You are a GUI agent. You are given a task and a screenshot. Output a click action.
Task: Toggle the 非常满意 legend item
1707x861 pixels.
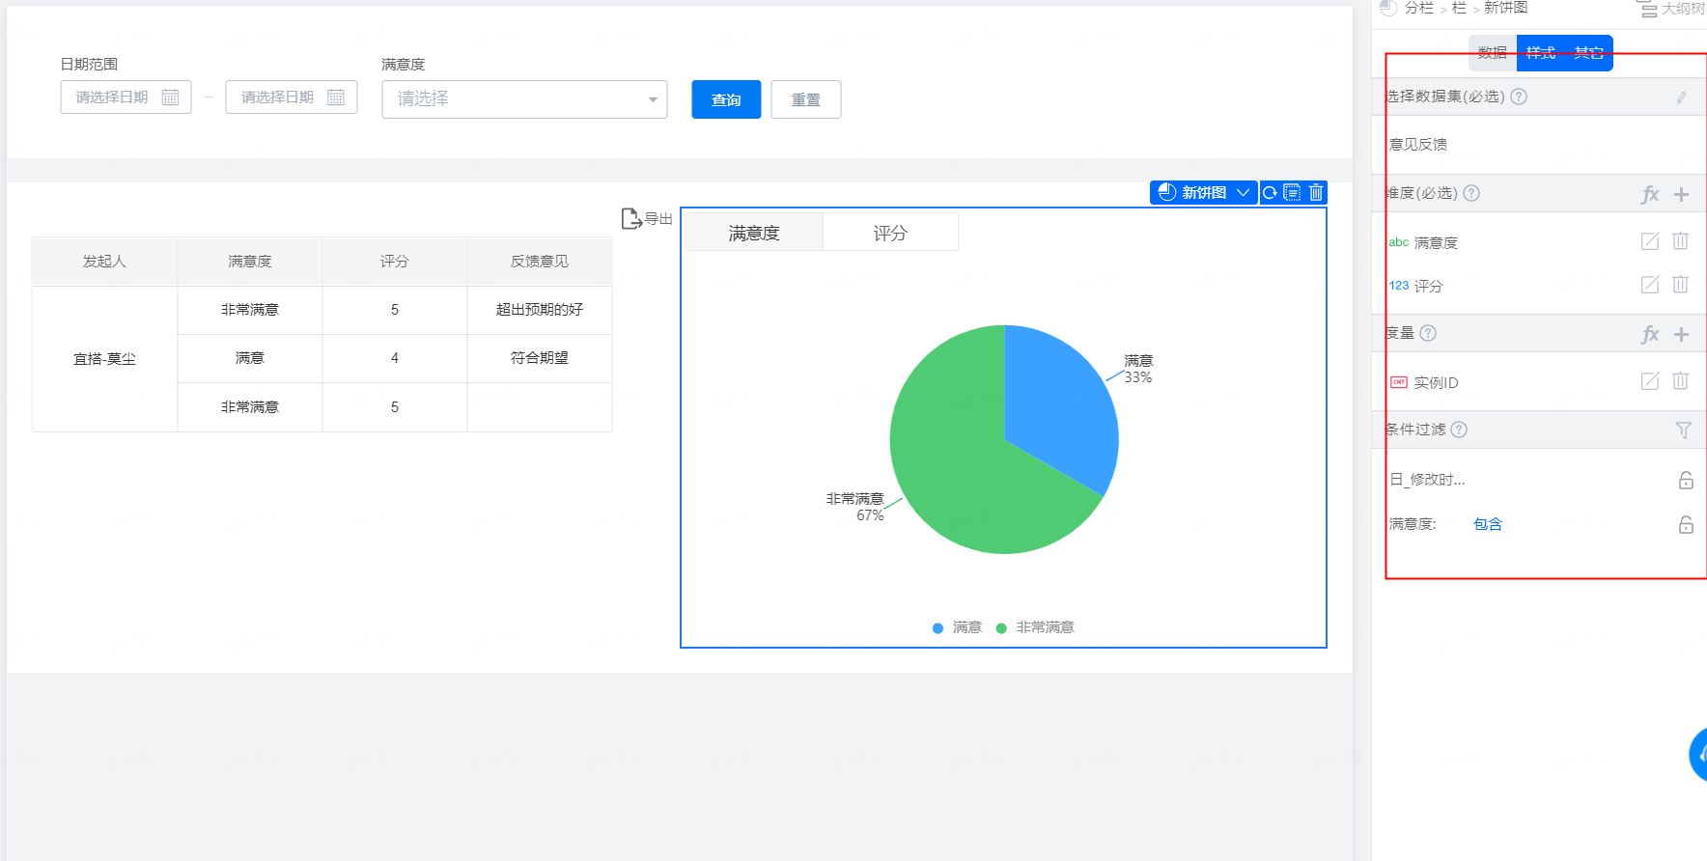pos(1035,627)
